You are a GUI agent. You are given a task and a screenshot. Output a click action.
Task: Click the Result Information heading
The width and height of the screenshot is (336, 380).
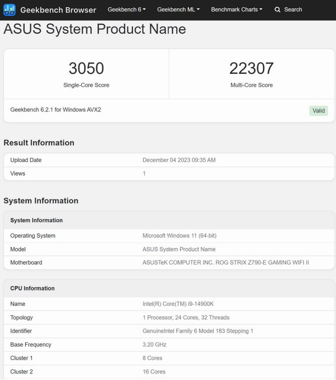point(39,143)
